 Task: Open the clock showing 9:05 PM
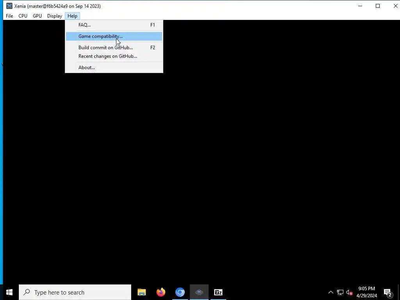coord(366,292)
